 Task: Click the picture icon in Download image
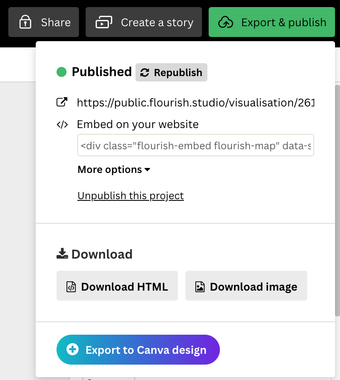coord(200,287)
